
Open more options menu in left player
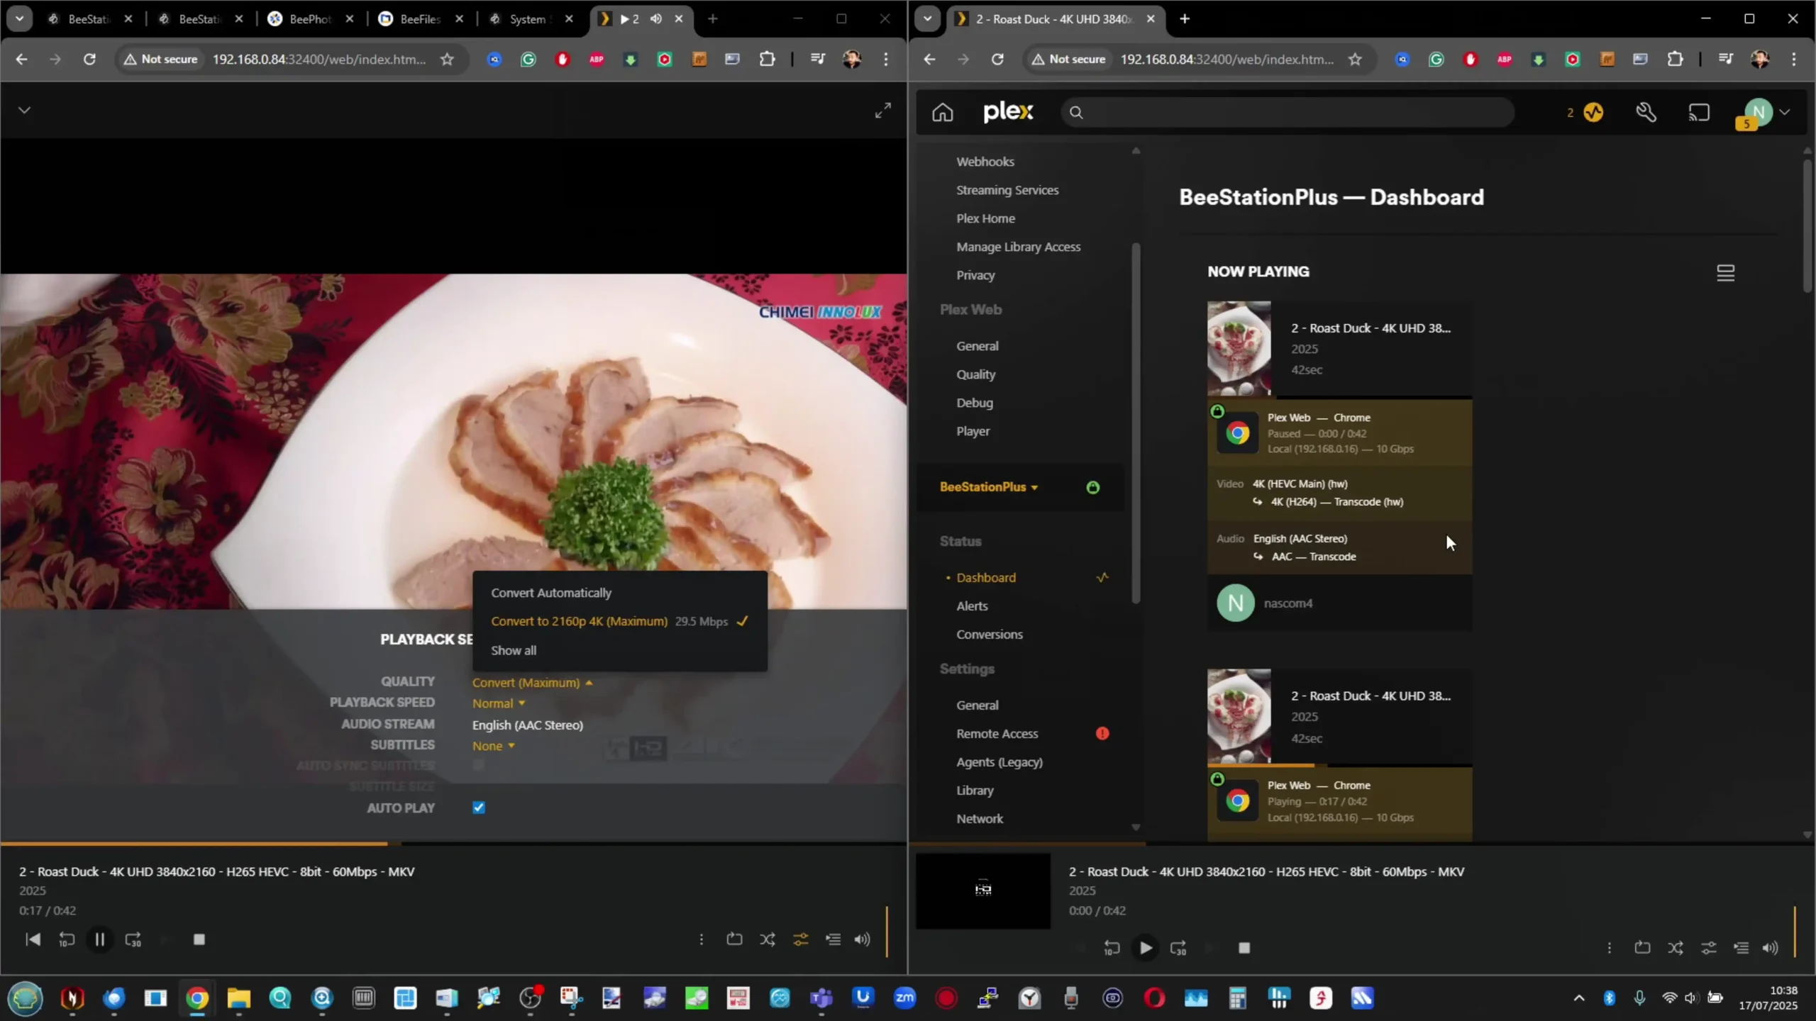pos(701,939)
